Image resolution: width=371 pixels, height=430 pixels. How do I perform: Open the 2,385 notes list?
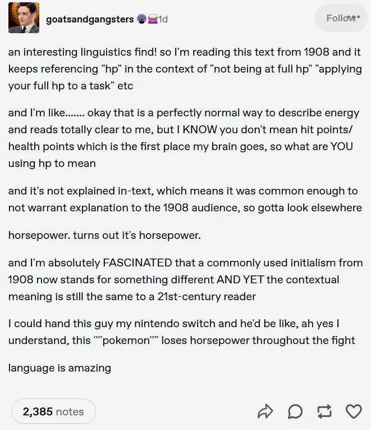(x=53, y=412)
